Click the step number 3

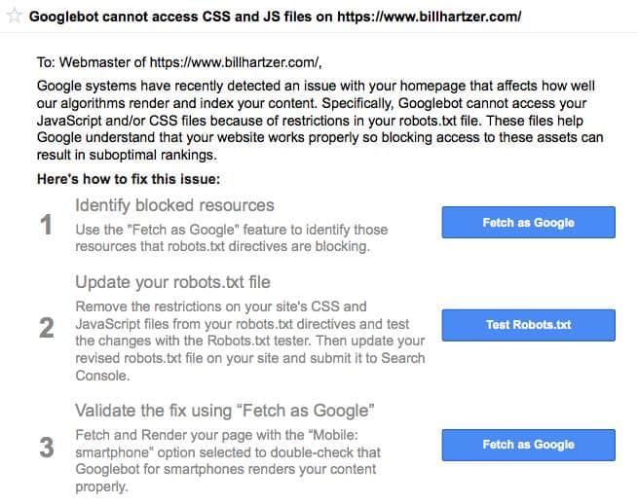(x=47, y=448)
